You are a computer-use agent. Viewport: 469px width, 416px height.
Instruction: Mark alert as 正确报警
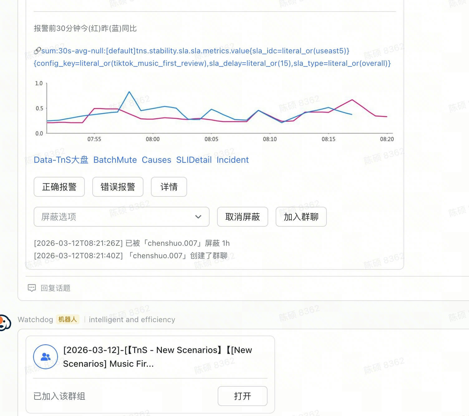[59, 187]
